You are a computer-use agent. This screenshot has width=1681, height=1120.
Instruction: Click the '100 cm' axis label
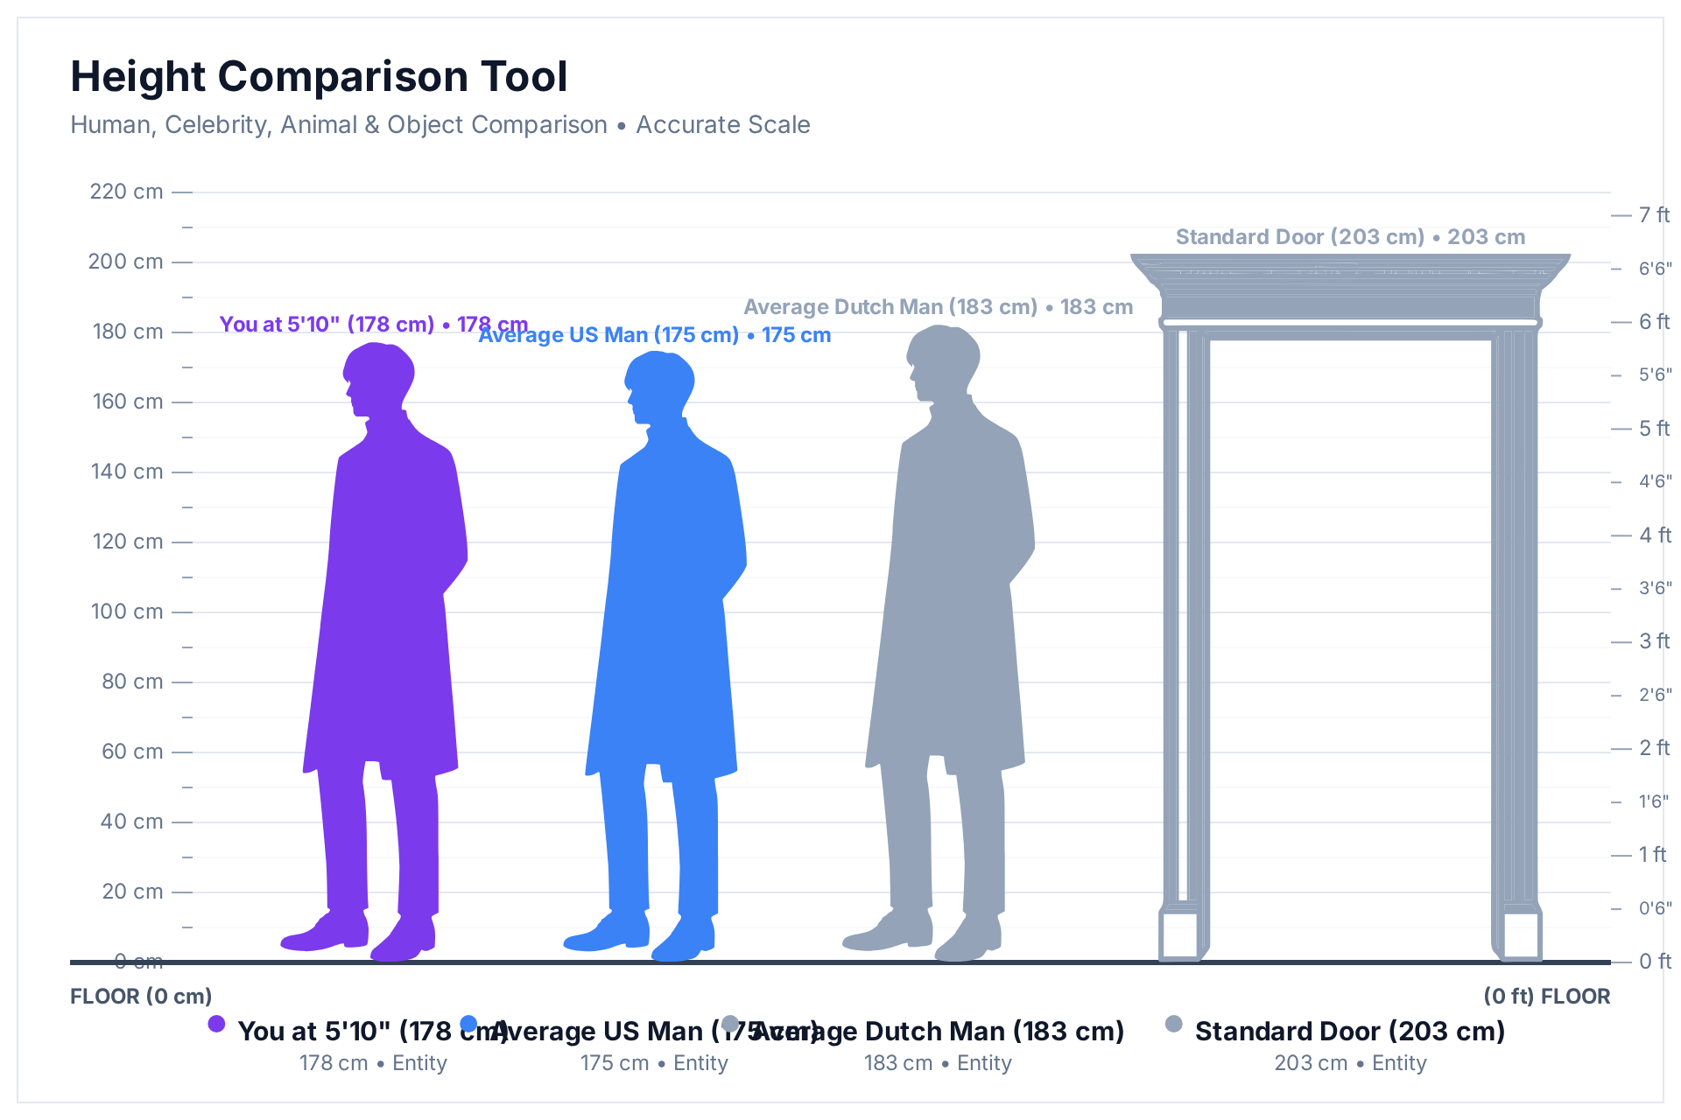click(128, 612)
